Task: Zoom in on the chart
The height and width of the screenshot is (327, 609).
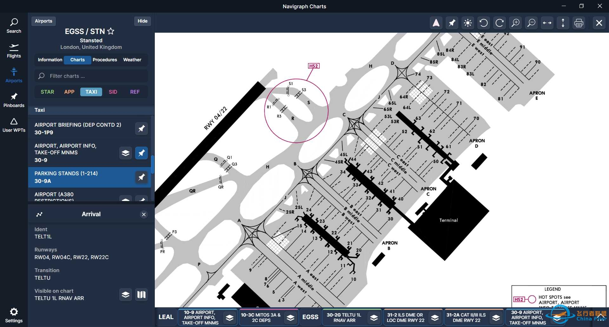Action: tap(515, 23)
